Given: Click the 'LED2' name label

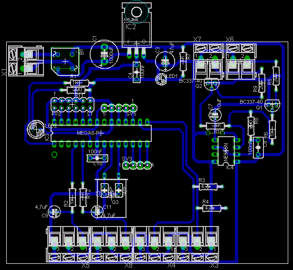Looking at the screenshot, I should tap(51, 126).
